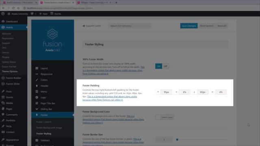This screenshot has width=260, height=146.
Task: Click the Layout section icon
Action: coord(37,68)
